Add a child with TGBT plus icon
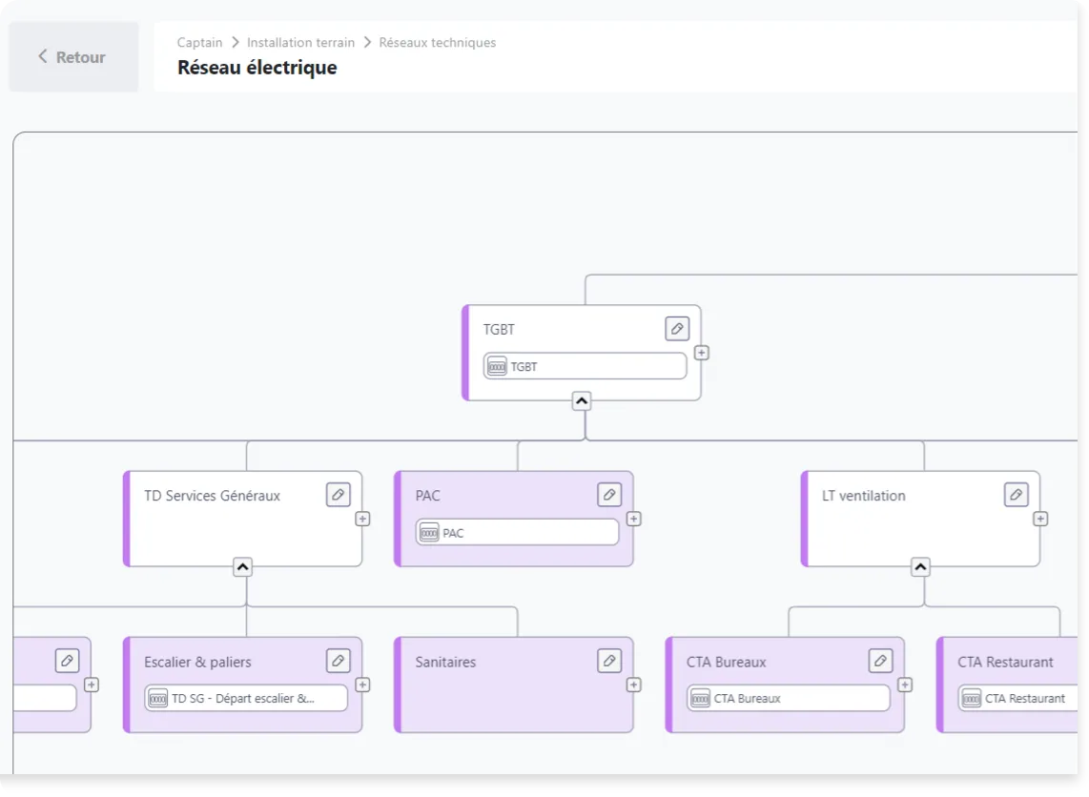The height and width of the screenshot is (797, 1089). coord(702,353)
